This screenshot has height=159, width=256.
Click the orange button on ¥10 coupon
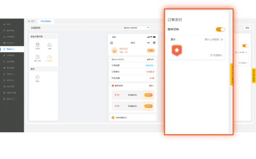[148, 95]
